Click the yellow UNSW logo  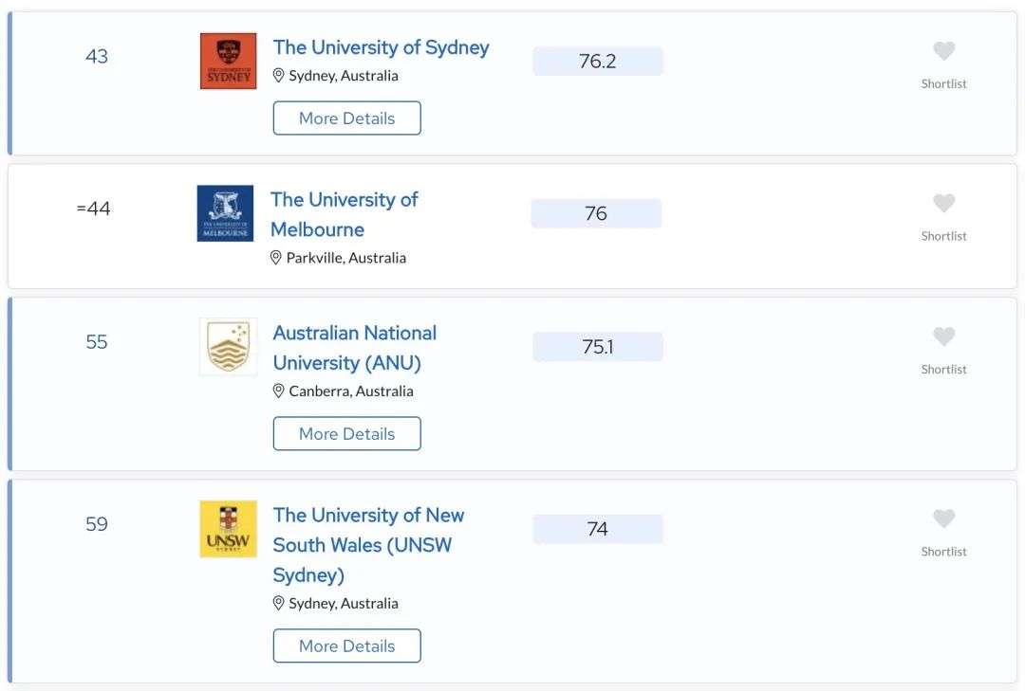[228, 529]
